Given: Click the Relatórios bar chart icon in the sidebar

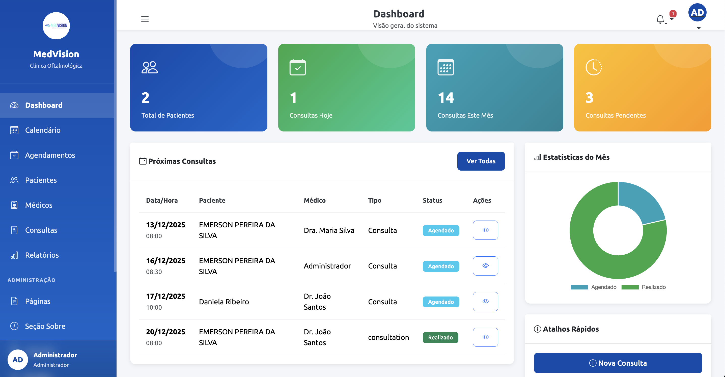Looking at the screenshot, I should (x=14, y=255).
